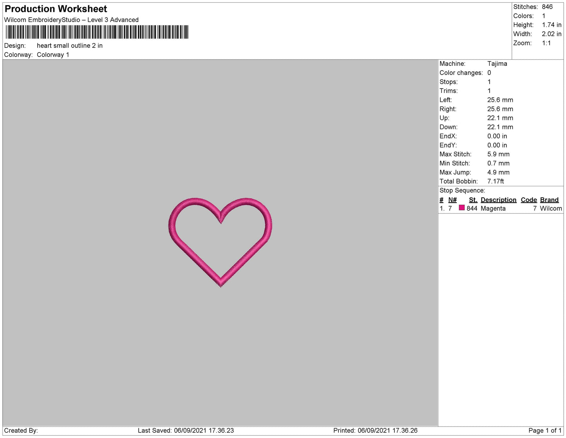This screenshot has height=438, width=566.
Task: Click the 'Printed: 06/09/2021 17.36.26' text
Action: click(375, 431)
